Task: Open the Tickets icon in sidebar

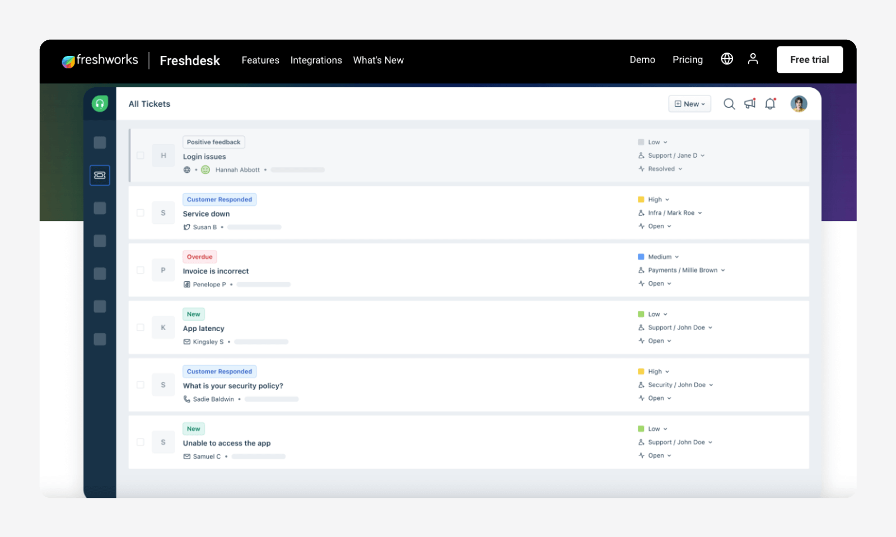Action: (x=100, y=176)
